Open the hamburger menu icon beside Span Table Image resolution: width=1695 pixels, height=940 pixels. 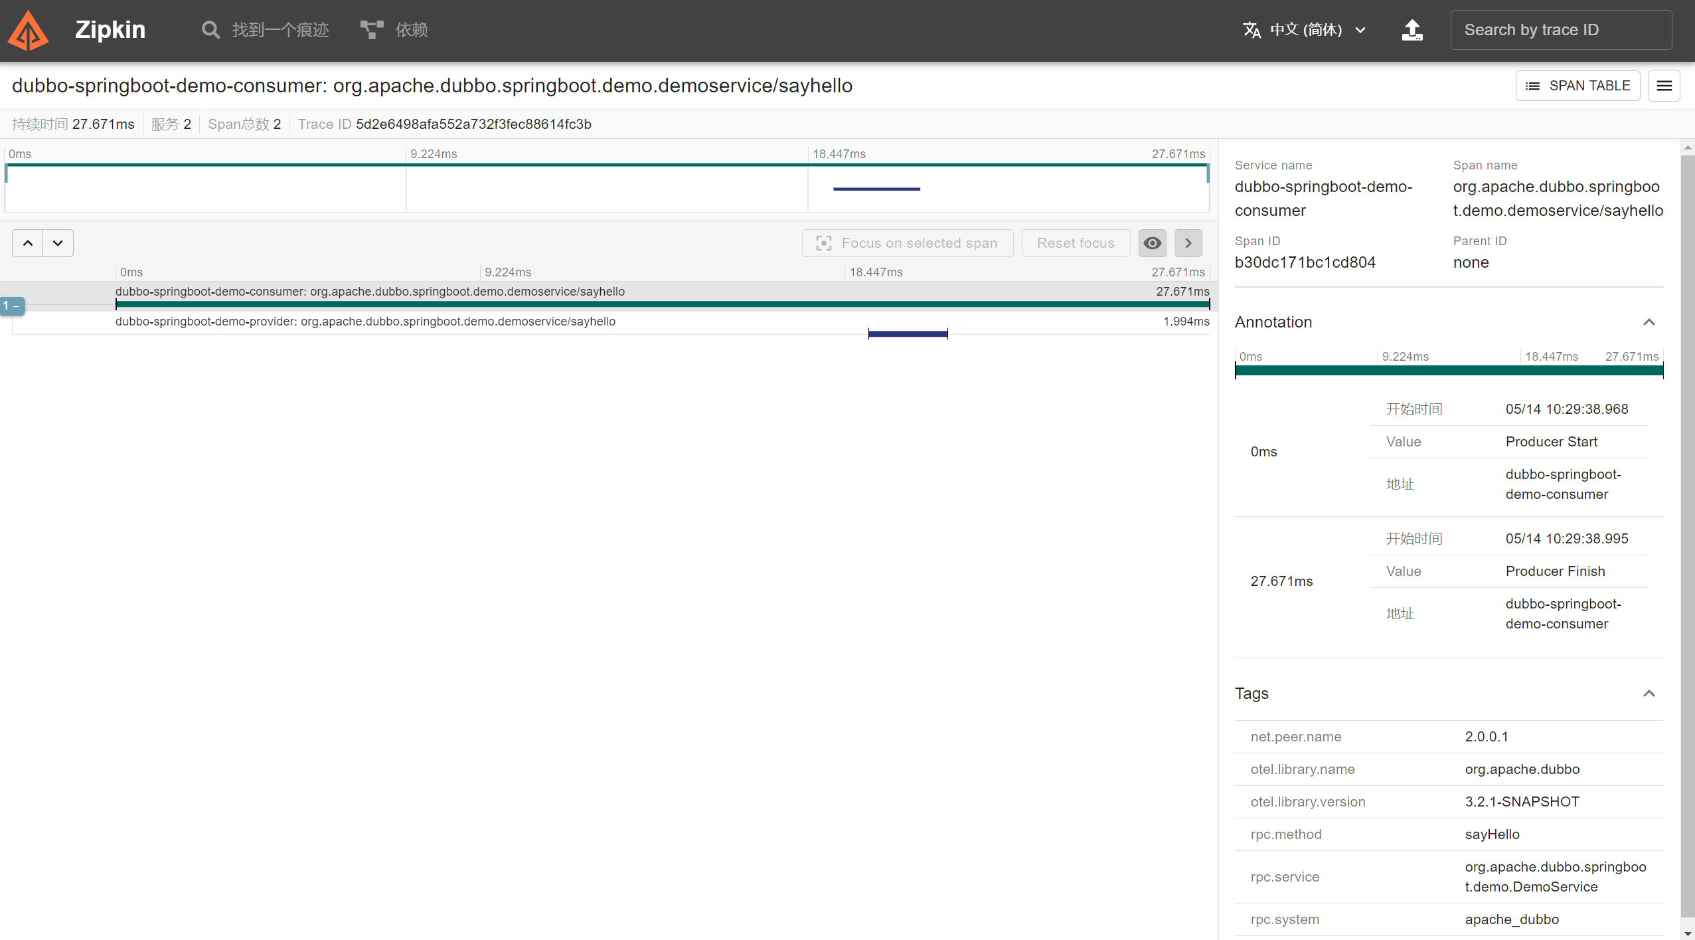point(1664,86)
